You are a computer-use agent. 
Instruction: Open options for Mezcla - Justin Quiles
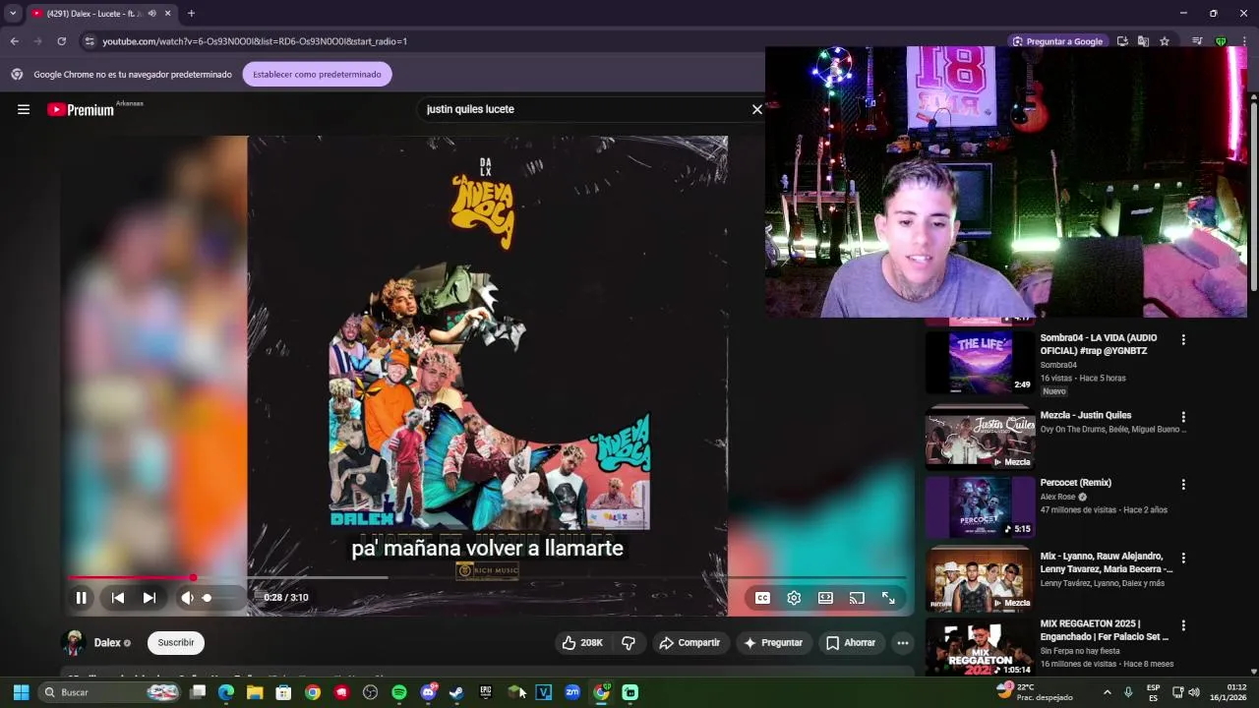click(1183, 417)
